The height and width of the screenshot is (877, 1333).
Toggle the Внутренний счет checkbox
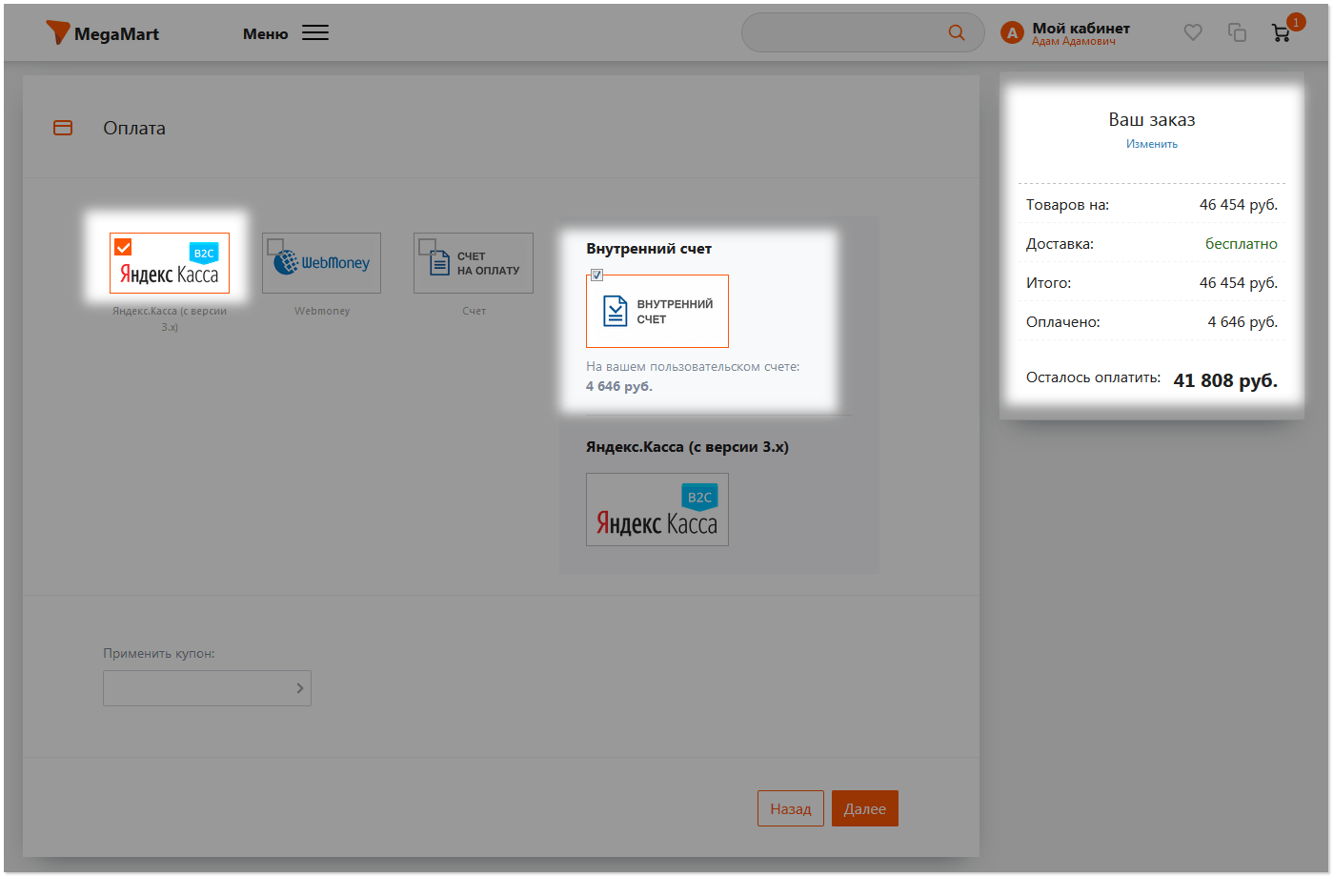tap(596, 275)
